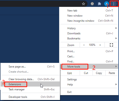Open Extensions in the submenu
Viewport: 119px width, 101px height.
tap(30, 84)
